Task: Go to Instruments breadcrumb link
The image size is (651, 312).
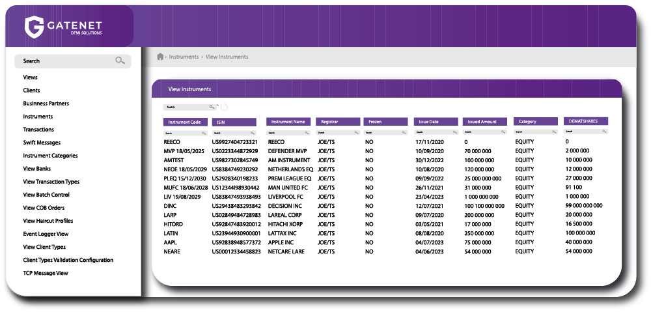Action: click(184, 57)
